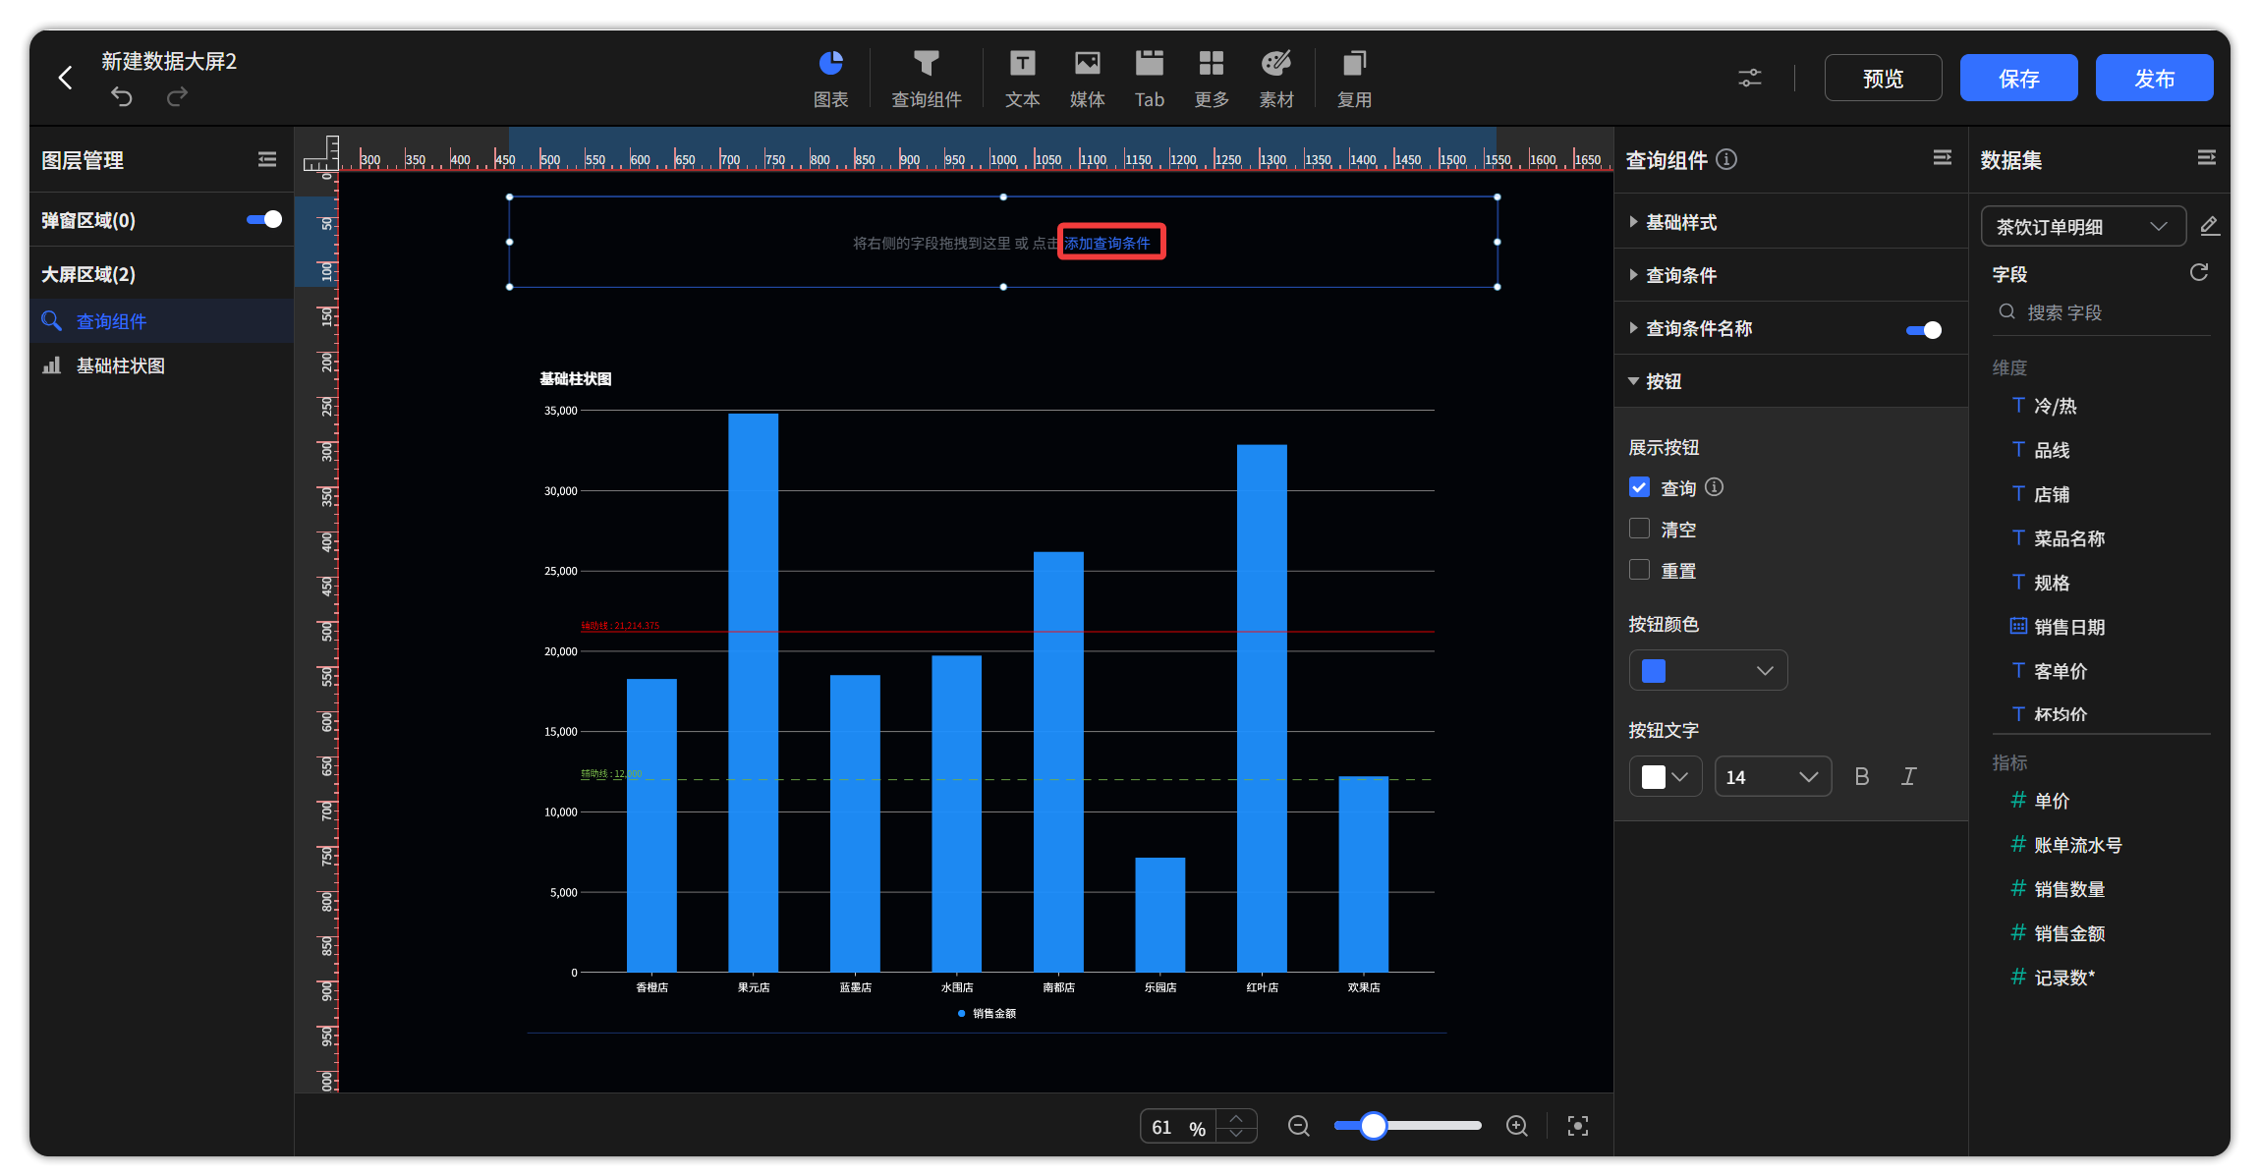Click the 预览 preview button

click(1883, 78)
